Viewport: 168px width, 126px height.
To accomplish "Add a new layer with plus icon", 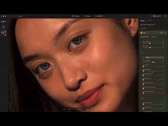I will pos(3,27).
